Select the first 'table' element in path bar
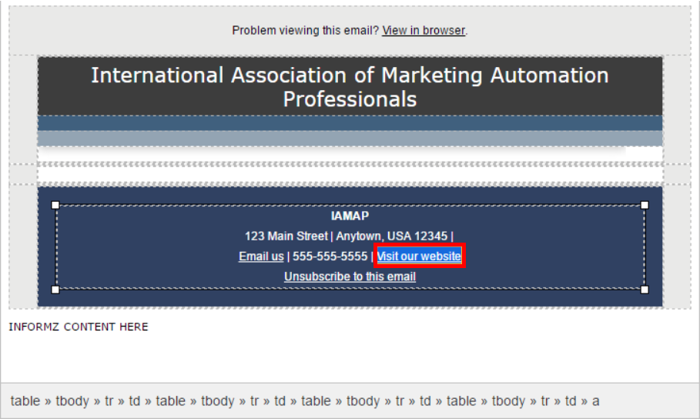Screen dimensions: 700x419 (x=25, y=401)
